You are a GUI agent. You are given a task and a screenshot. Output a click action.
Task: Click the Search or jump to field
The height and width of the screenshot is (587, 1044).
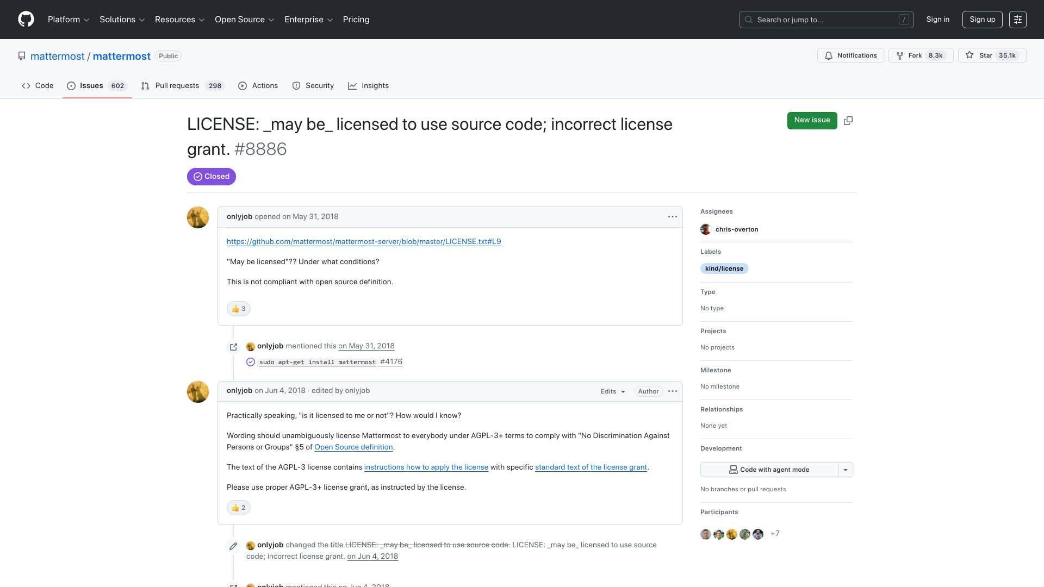point(826,20)
